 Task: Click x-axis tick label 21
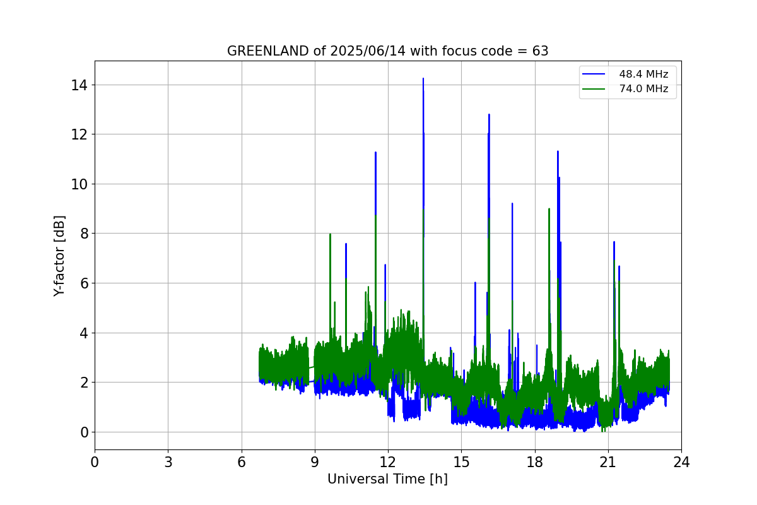click(608, 462)
